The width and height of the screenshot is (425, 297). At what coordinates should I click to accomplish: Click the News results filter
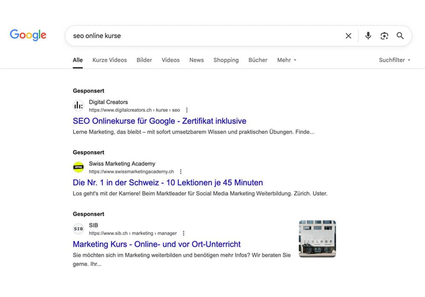point(196,60)
